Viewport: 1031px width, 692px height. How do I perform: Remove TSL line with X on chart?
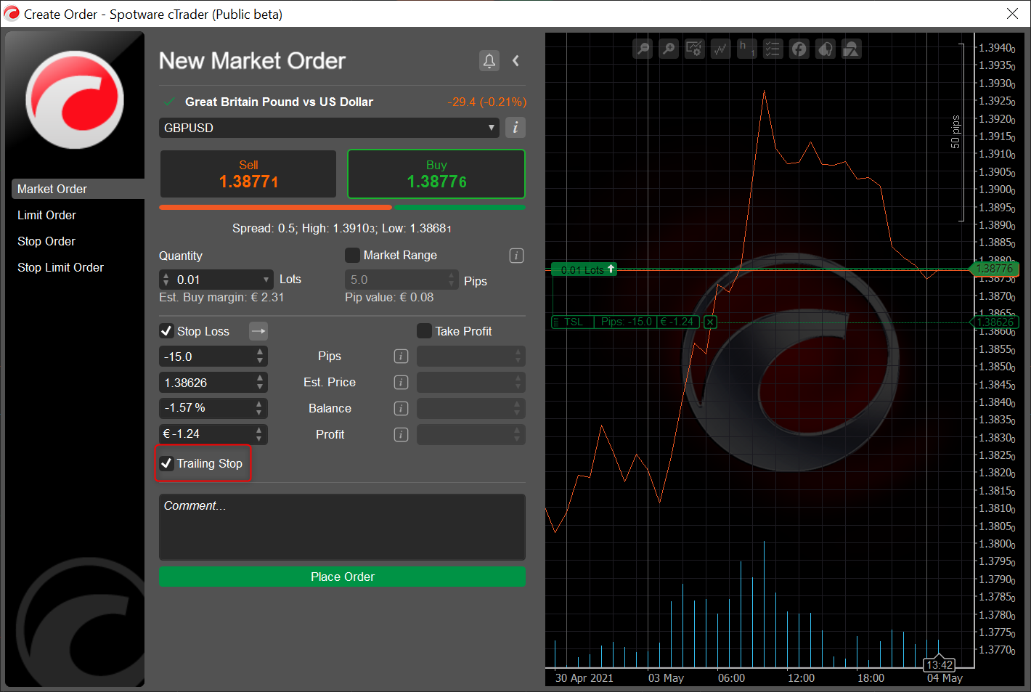710,322
